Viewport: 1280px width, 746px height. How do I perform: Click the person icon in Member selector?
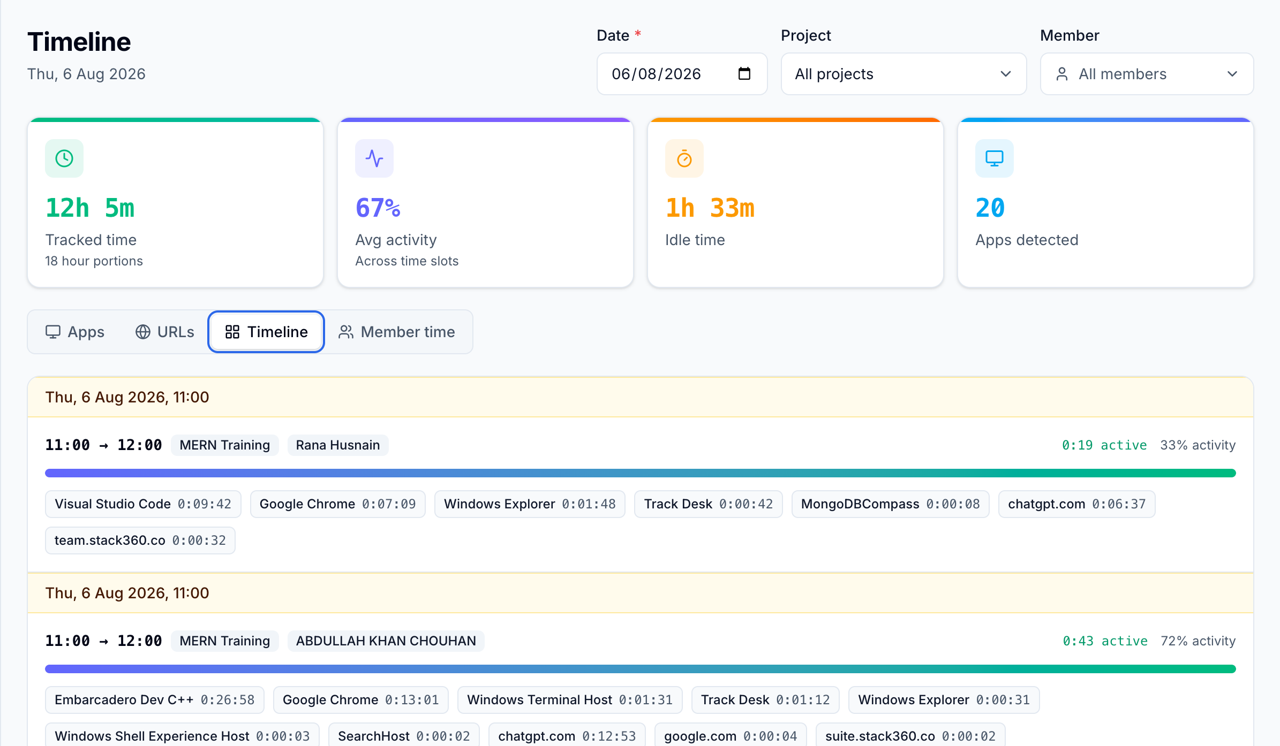pos(1062,74)
